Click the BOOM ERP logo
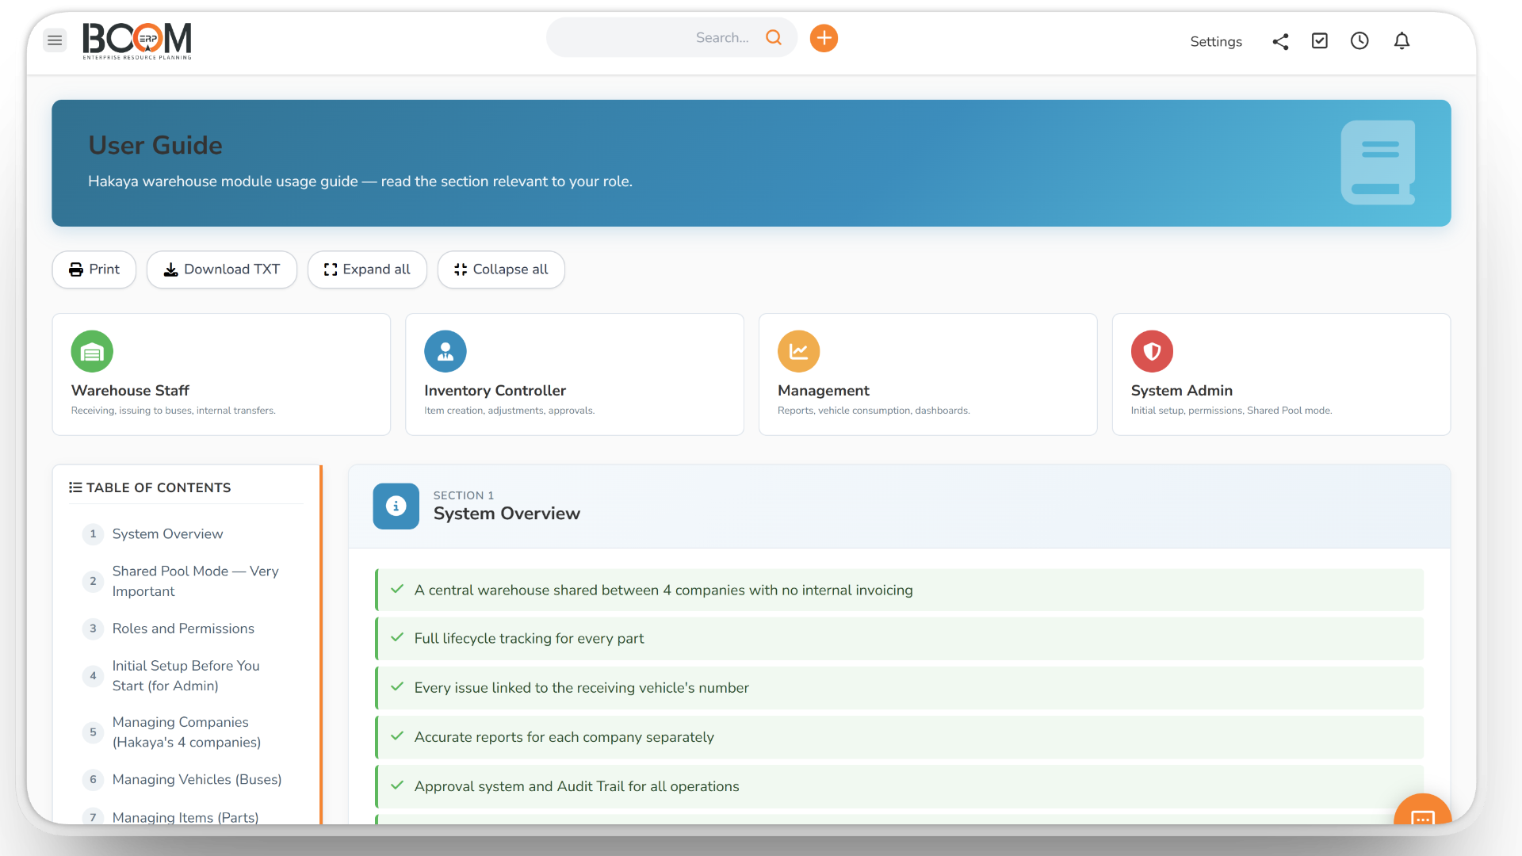The width and height of the screenshot is (1522, 856). [x=137, y=40]
